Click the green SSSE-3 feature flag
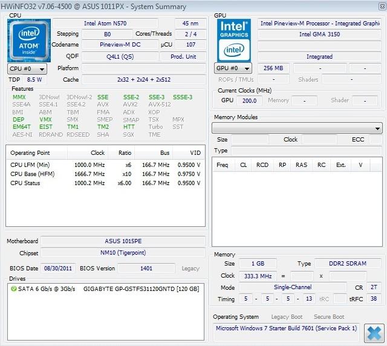Screen dimensions: 387x346 pos(183,97)
